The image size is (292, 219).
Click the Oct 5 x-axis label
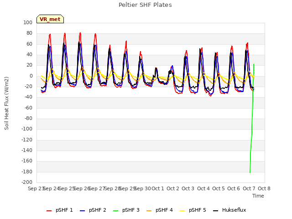pos(219,188)
